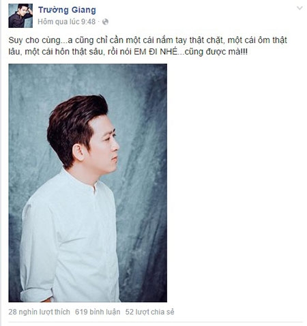The image size is (307, 326).
Task: View shares via '52 lượt chia sẻ'
Action: click(149, 312)
